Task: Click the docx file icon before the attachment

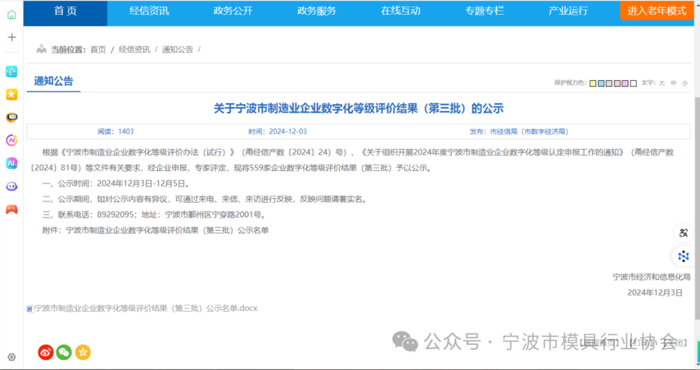Action: [30, 308]
